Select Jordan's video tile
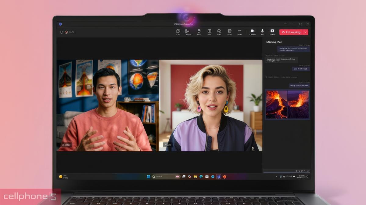Image resolution: width=366 pixels, height=205 pixels. [108, 105]
